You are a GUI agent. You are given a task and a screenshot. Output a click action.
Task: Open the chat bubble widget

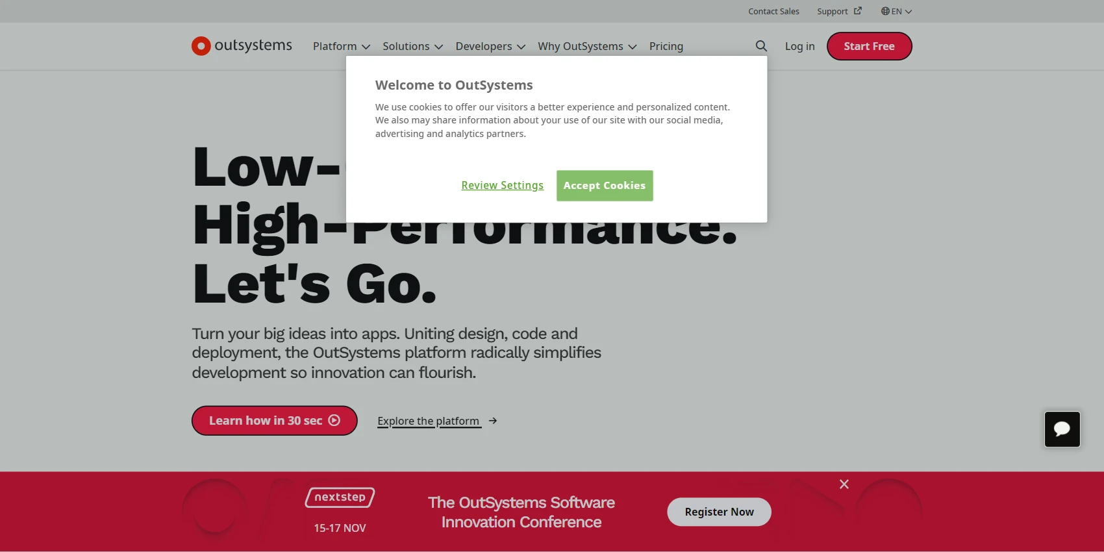coord(1062,429)
